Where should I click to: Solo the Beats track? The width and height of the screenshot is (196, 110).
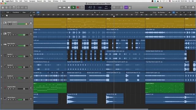coord(10,35)
